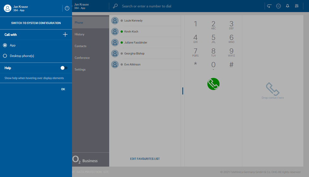Click Kevin Koch's avatar icon
The height and width of the screenshot is (177, 309).
click(115, 32)
